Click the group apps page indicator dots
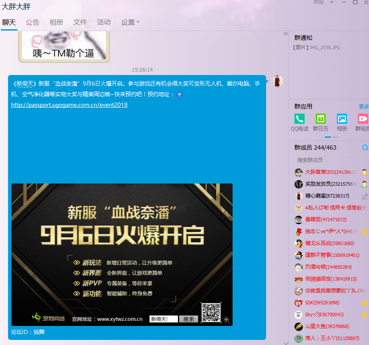 (x=331, y=137)
